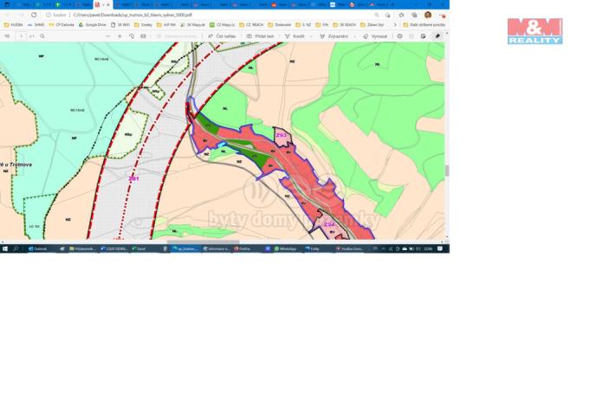The height and width of the screenshot is (405, 590).
Task: Open the browser profile avatar
Action: coord(427,15)
